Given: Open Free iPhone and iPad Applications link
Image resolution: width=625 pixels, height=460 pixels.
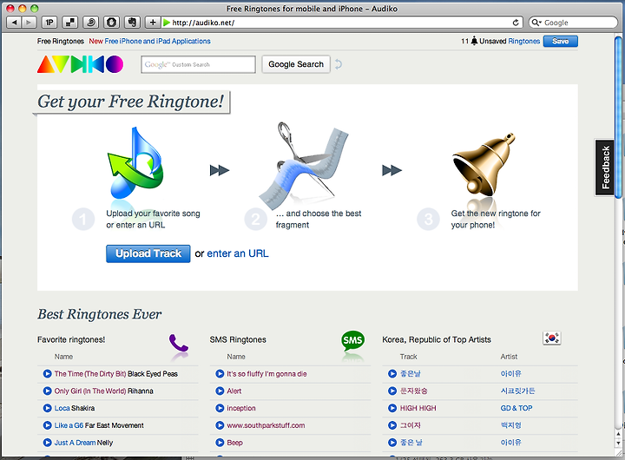Looking at the screenshot, I should coord(157,41).
